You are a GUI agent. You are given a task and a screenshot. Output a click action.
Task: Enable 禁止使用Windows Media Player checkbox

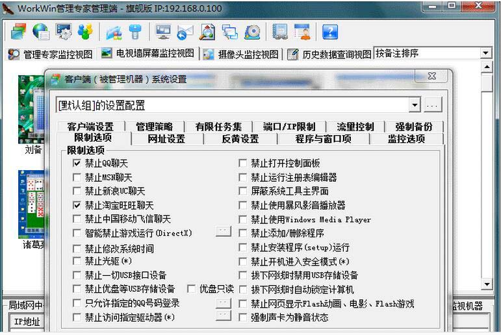point(243,219)
